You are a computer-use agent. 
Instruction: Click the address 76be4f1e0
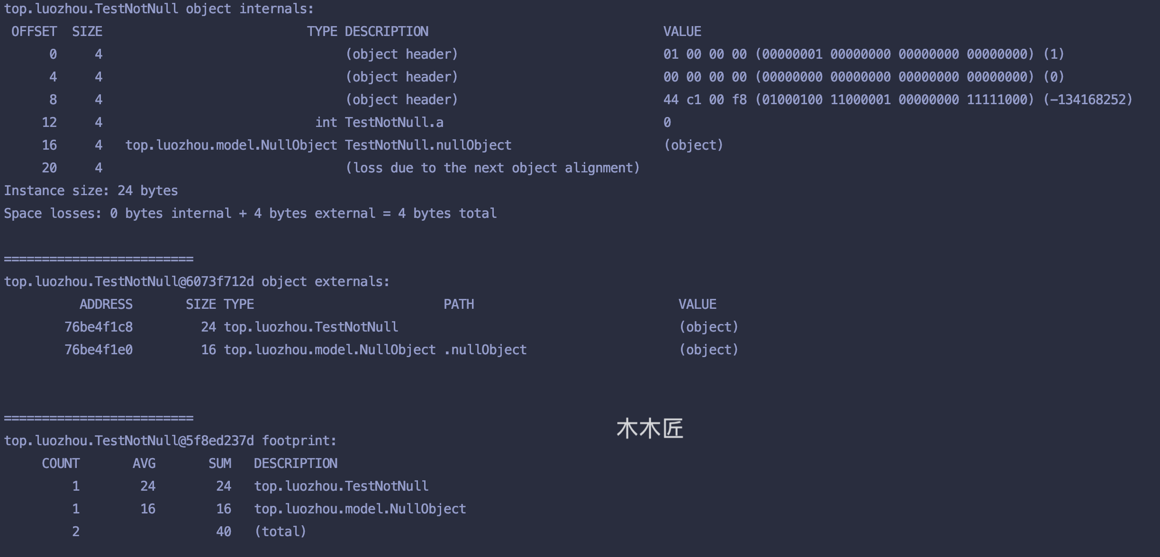99,350
